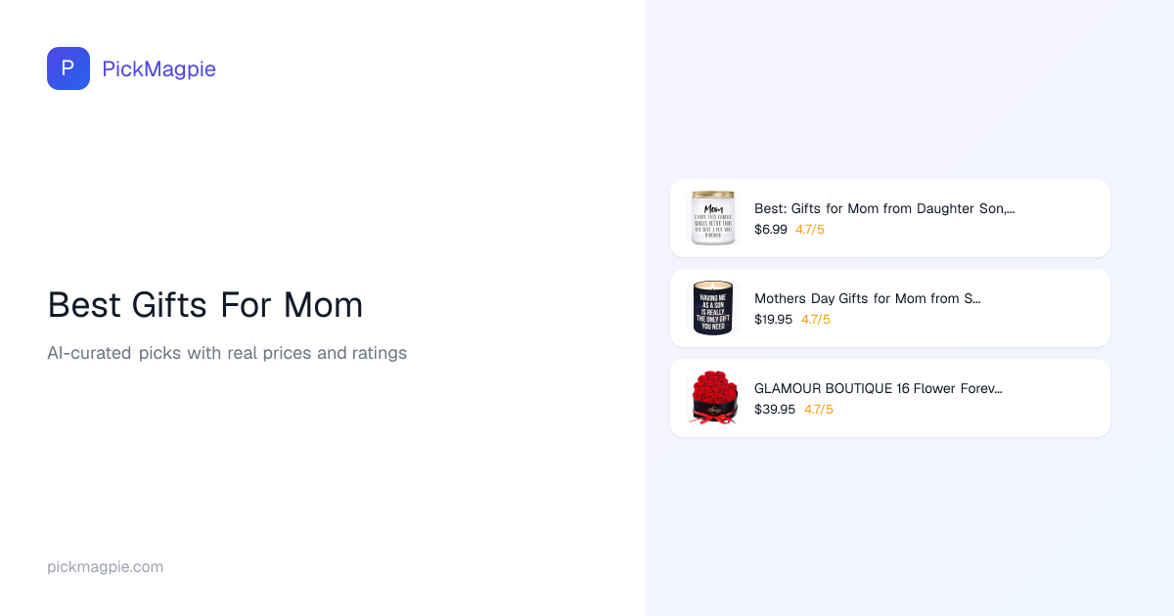Open the pickmagpie.com footer link
This screenshot has height=616, width=1174.
pos(105,567)
